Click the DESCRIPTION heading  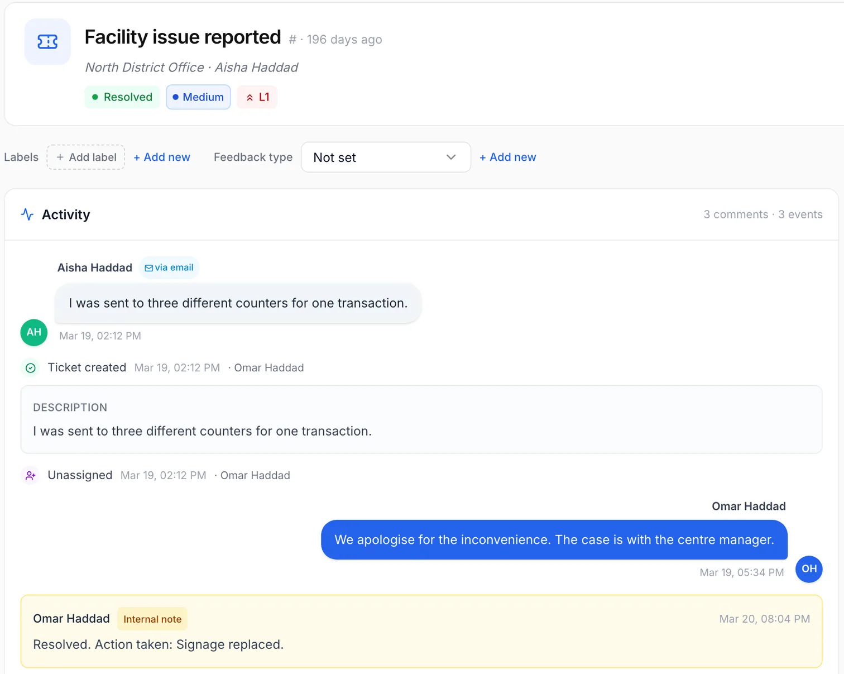pyautogui.click(x=70, y=408)
